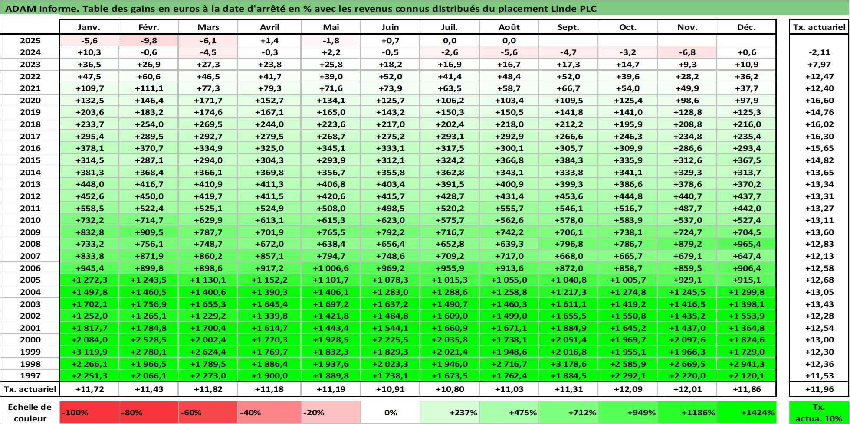Click the Tx. actua. 10% green box
850x424 pixels.
click(819, 412)
